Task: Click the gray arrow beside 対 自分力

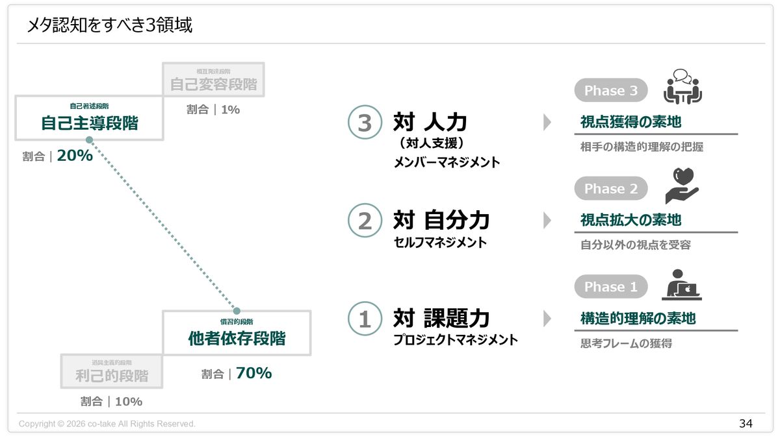Action: pyautogui.click(x=547, y=221)
